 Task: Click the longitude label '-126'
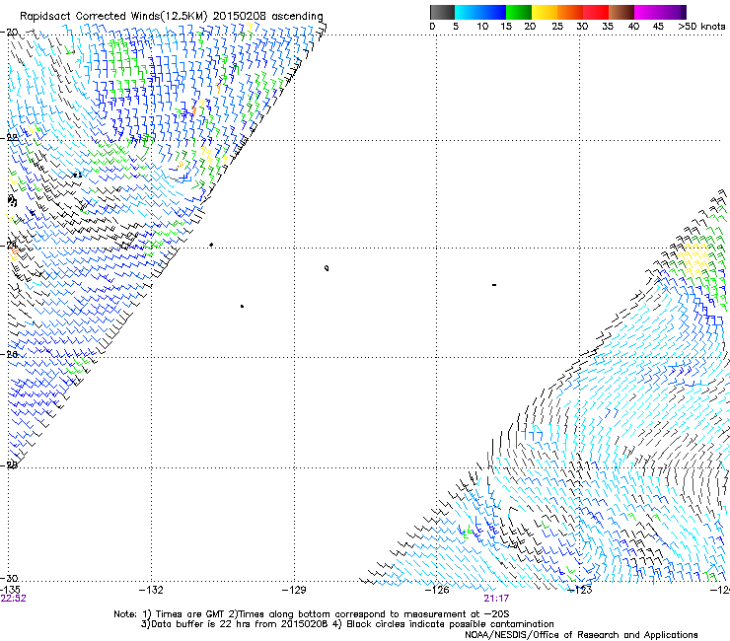pyautogui.click(x=437, y=590)
